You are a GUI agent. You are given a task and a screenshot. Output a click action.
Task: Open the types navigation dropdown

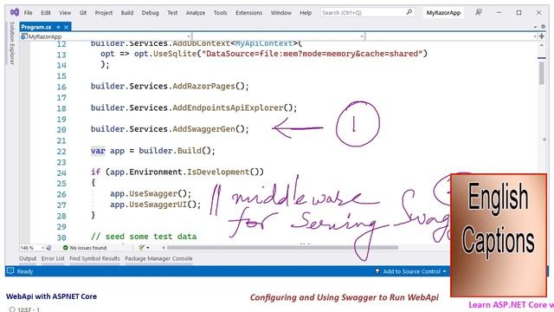pos(279,36)
